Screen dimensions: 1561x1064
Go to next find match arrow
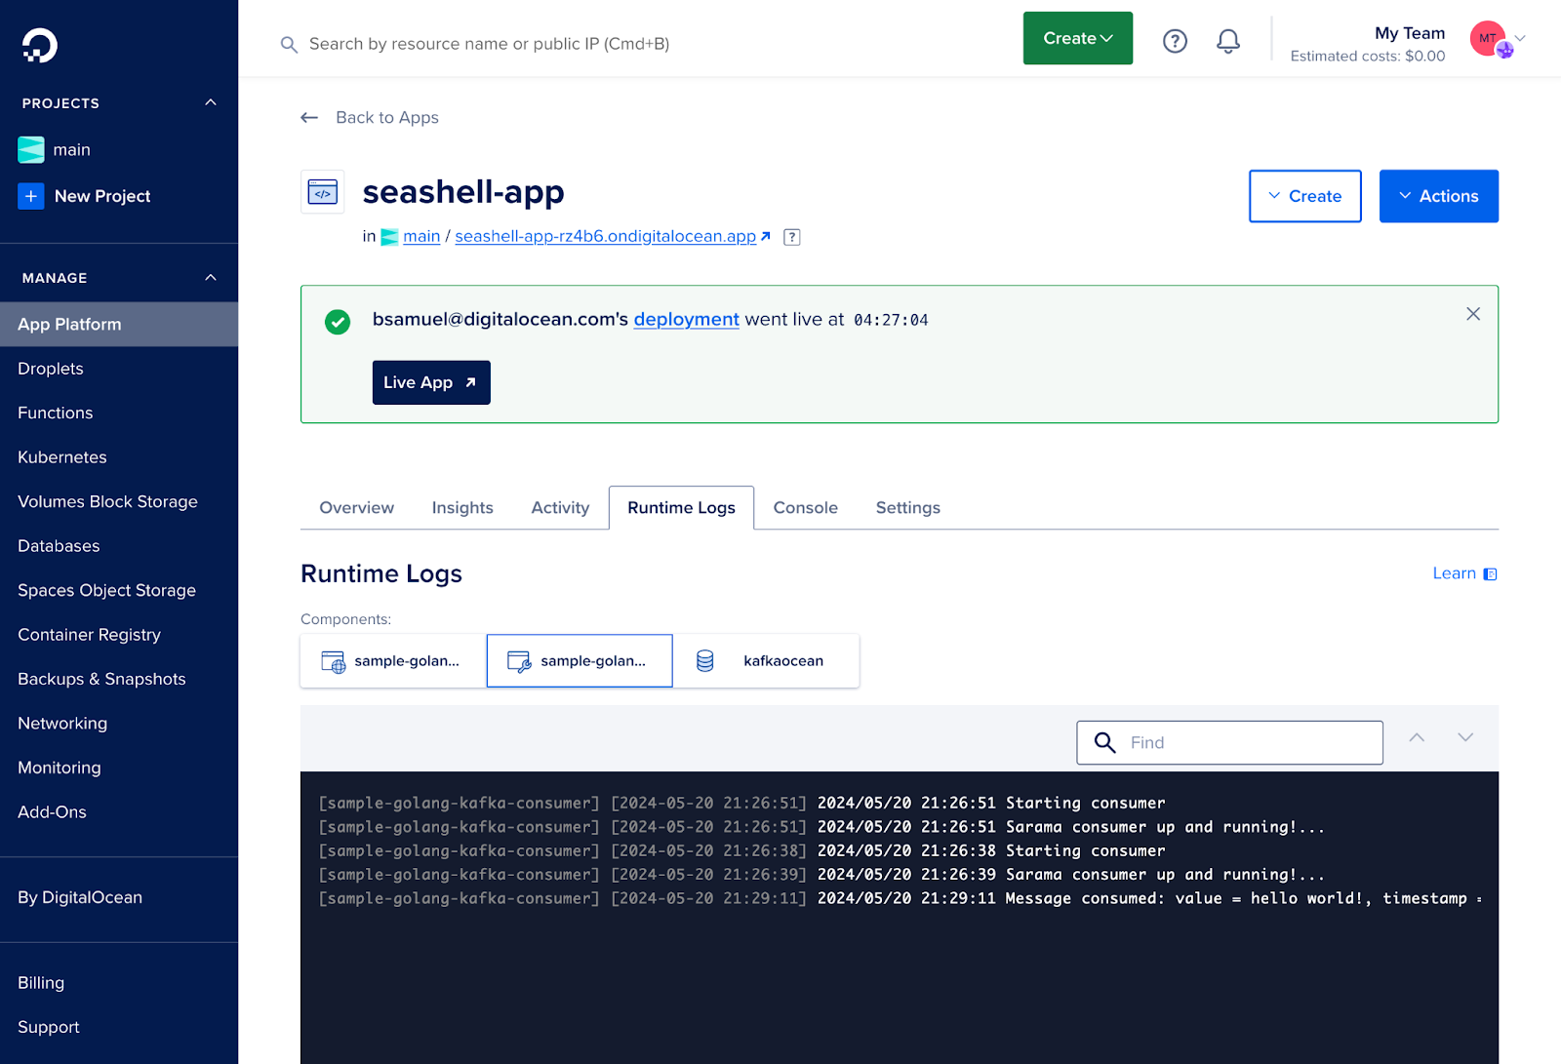pos(1465,738)
